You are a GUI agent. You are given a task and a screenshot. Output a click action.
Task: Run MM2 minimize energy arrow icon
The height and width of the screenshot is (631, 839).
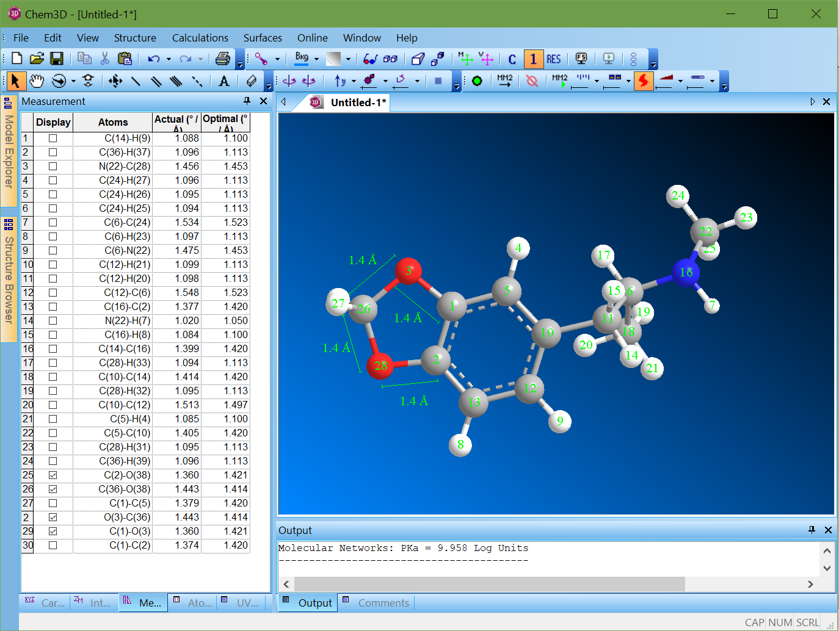(504, 81)
